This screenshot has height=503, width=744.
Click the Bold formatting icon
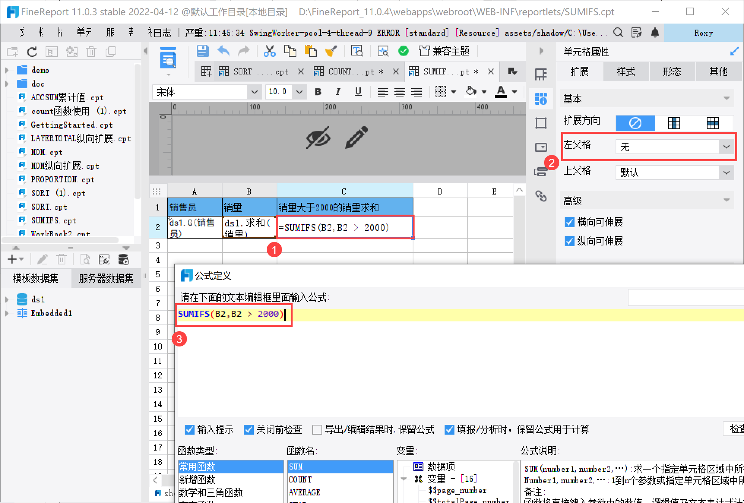click(x=318, y=92)
